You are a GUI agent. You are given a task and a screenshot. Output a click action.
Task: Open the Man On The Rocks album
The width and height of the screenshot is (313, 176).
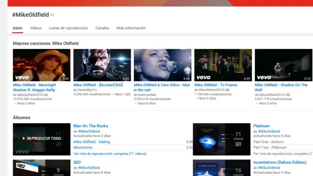click(91, 126)
